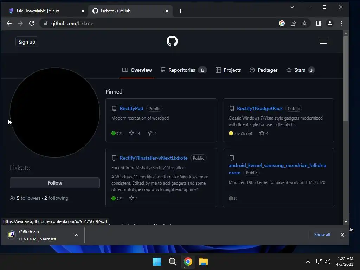Open the Windows Start menu
Screen dimensions: 360x270
pos(157,262)
